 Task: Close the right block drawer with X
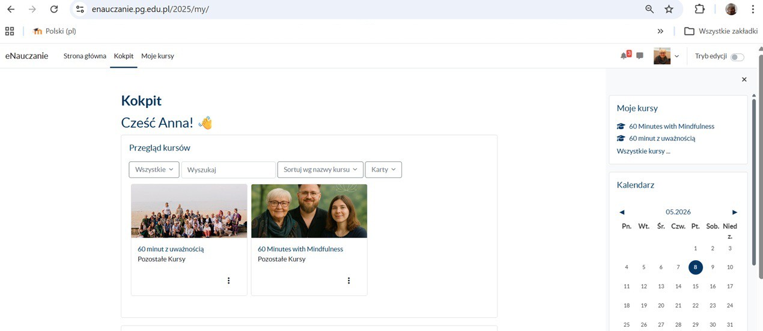pos(744,79)
